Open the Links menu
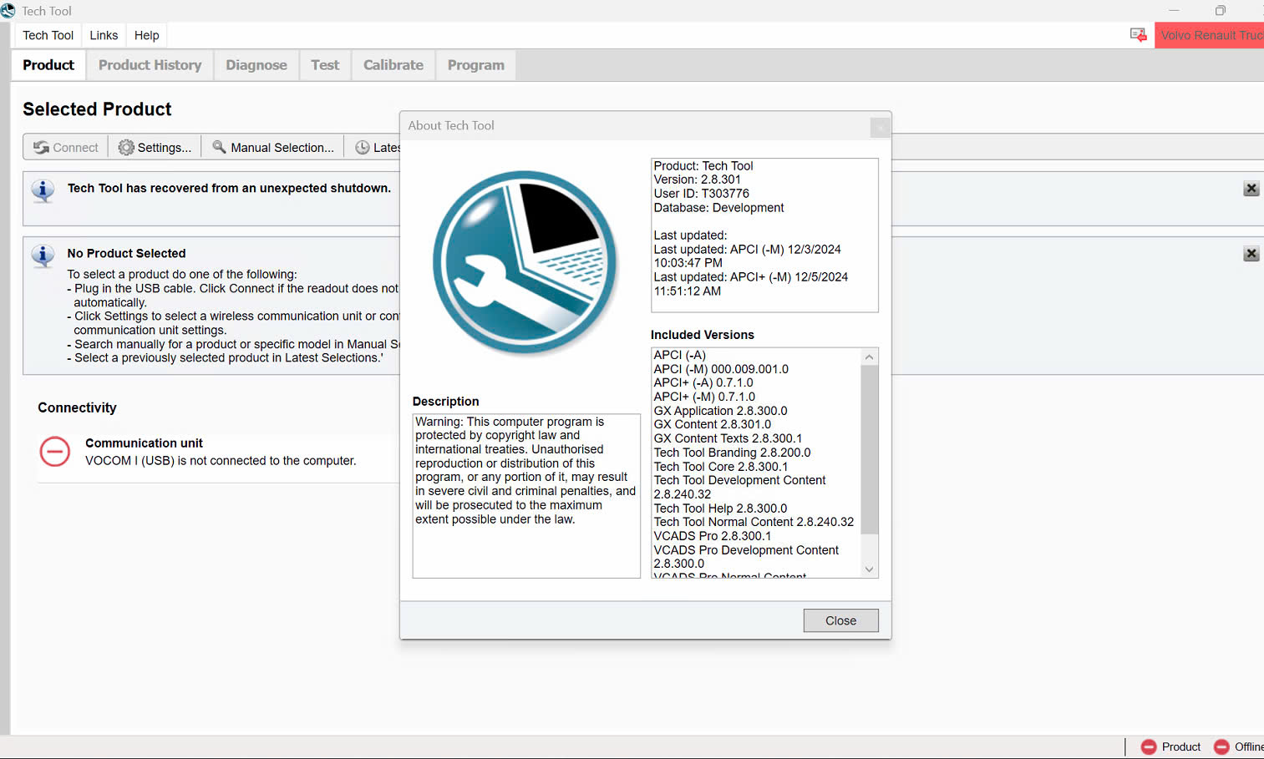The image size is (1264, 759). [104, 35]
